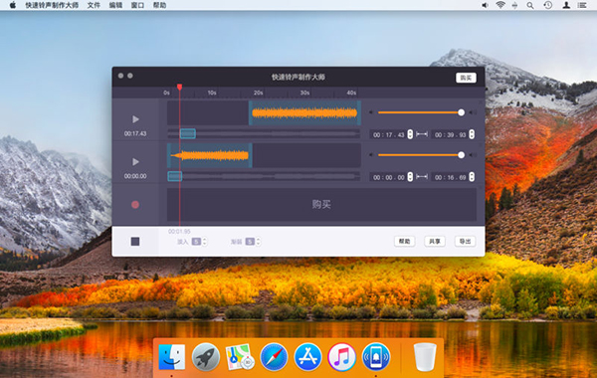This screenshot has width=597, height=378.
Task: Play the first audio track
Action: 135,119
